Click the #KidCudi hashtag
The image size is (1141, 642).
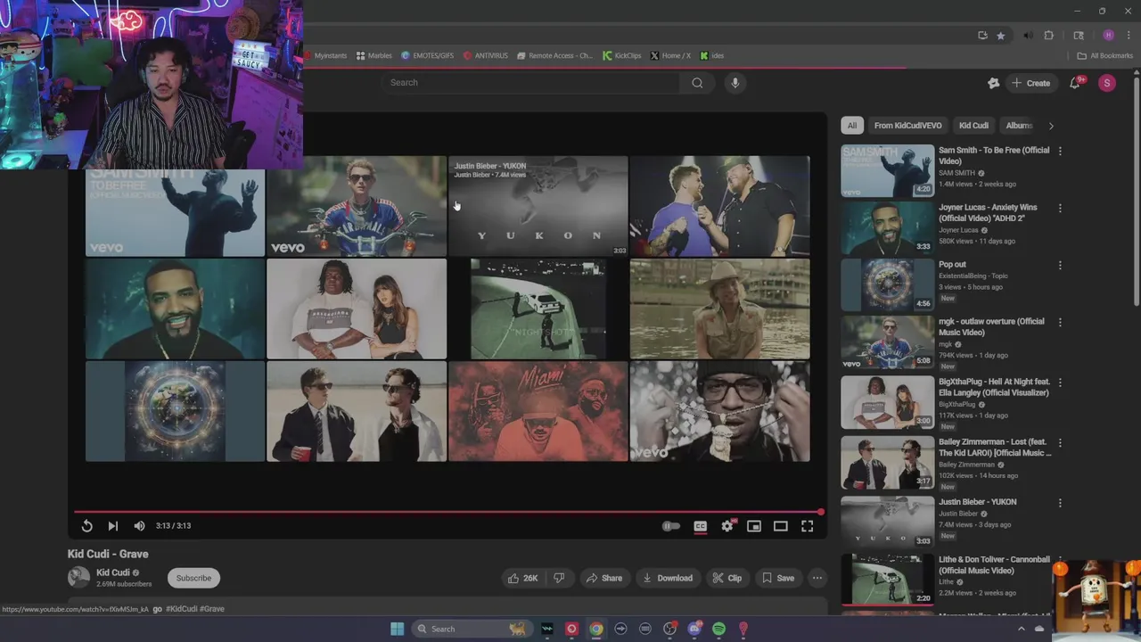coord(182,609)
